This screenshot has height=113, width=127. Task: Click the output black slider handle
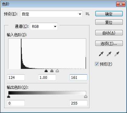pos(9,96)
